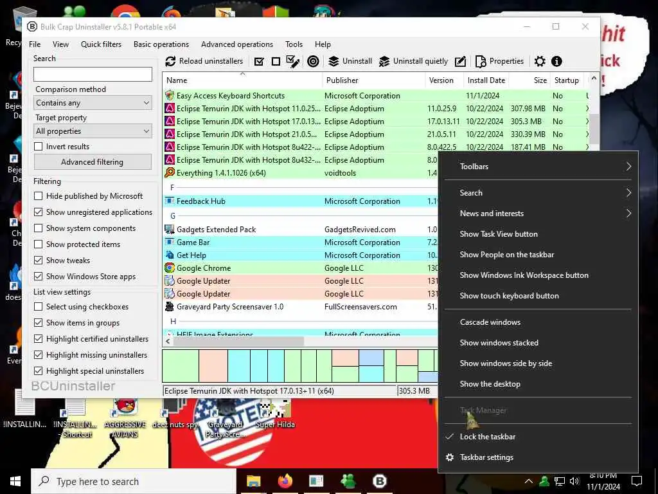Collapse the G group header
This screenshot has width=658, height=494.
(x=172, y=215)
